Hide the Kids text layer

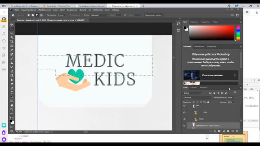(184, 112)
